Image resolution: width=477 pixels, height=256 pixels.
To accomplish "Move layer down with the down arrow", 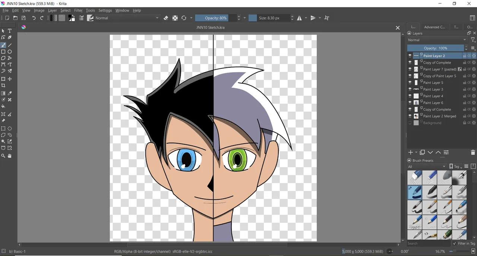I will [x=430, y=153].
